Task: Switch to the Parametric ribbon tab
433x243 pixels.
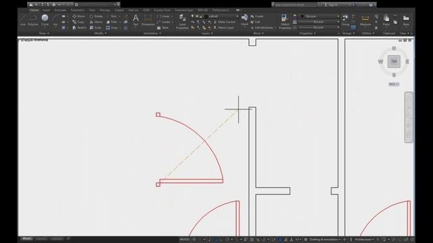Action: [78, 10]
